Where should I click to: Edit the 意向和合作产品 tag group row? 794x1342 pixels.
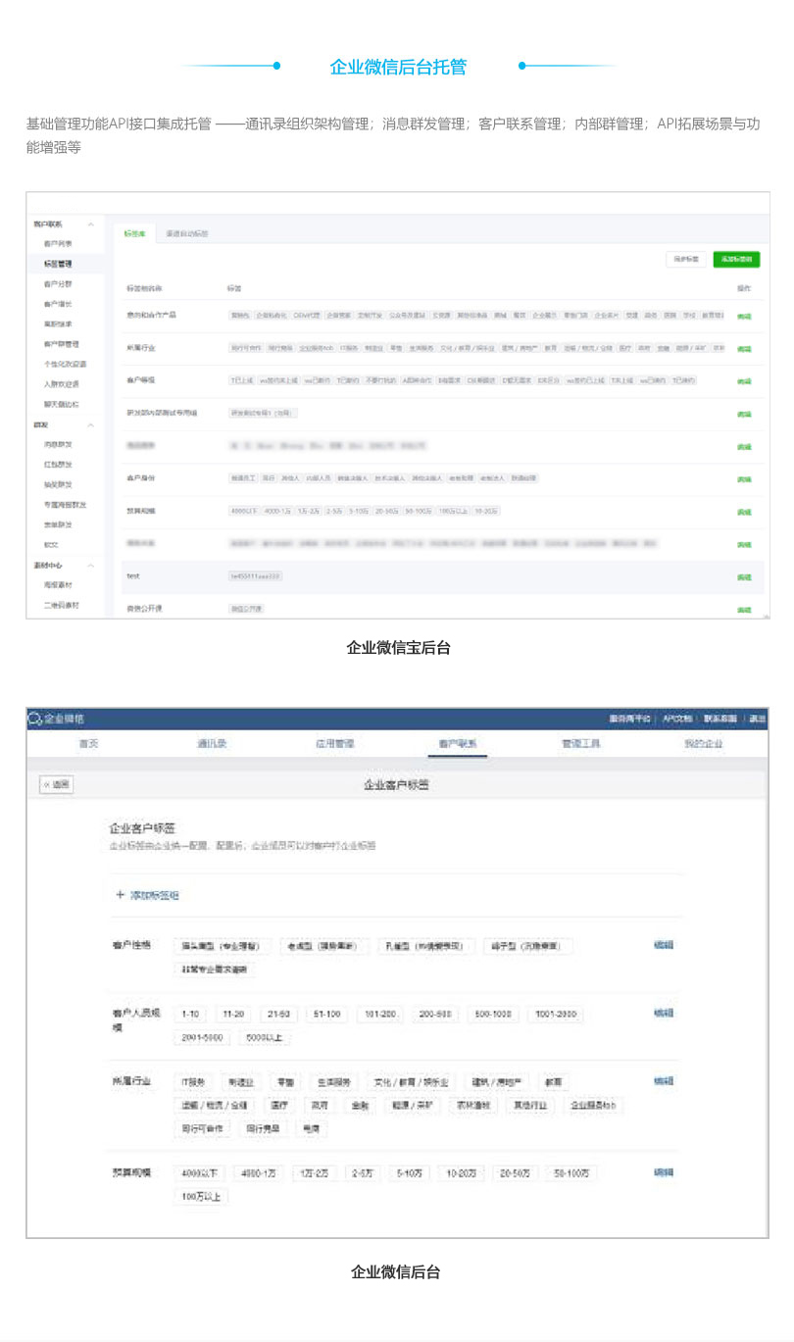click(x=744, y=316)
